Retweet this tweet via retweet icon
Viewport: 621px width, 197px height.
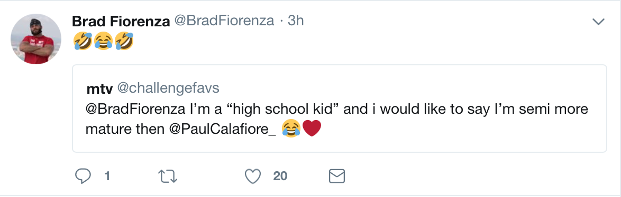coord(168,176)
